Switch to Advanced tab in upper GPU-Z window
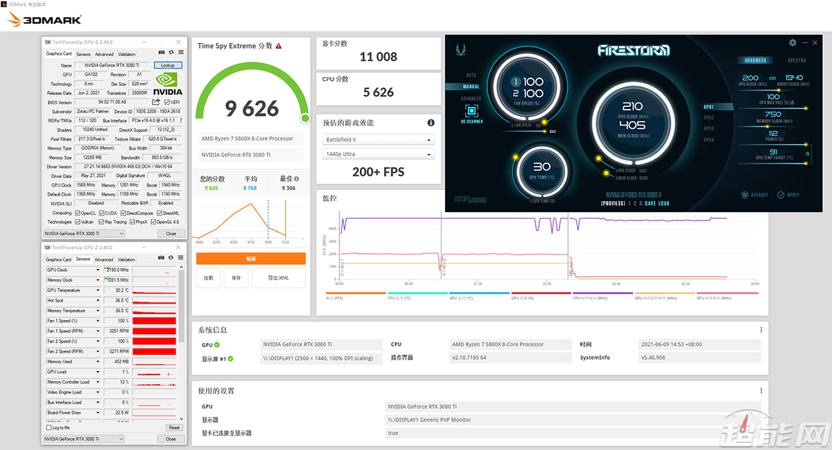This screenshot has height=450, width=832. pos(104,54)
